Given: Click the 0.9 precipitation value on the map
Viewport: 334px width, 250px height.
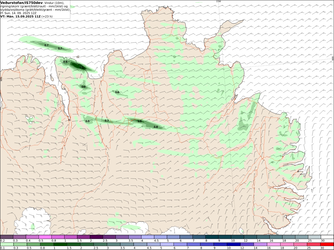Looking at the screenshot, I should tap(83, 87).
